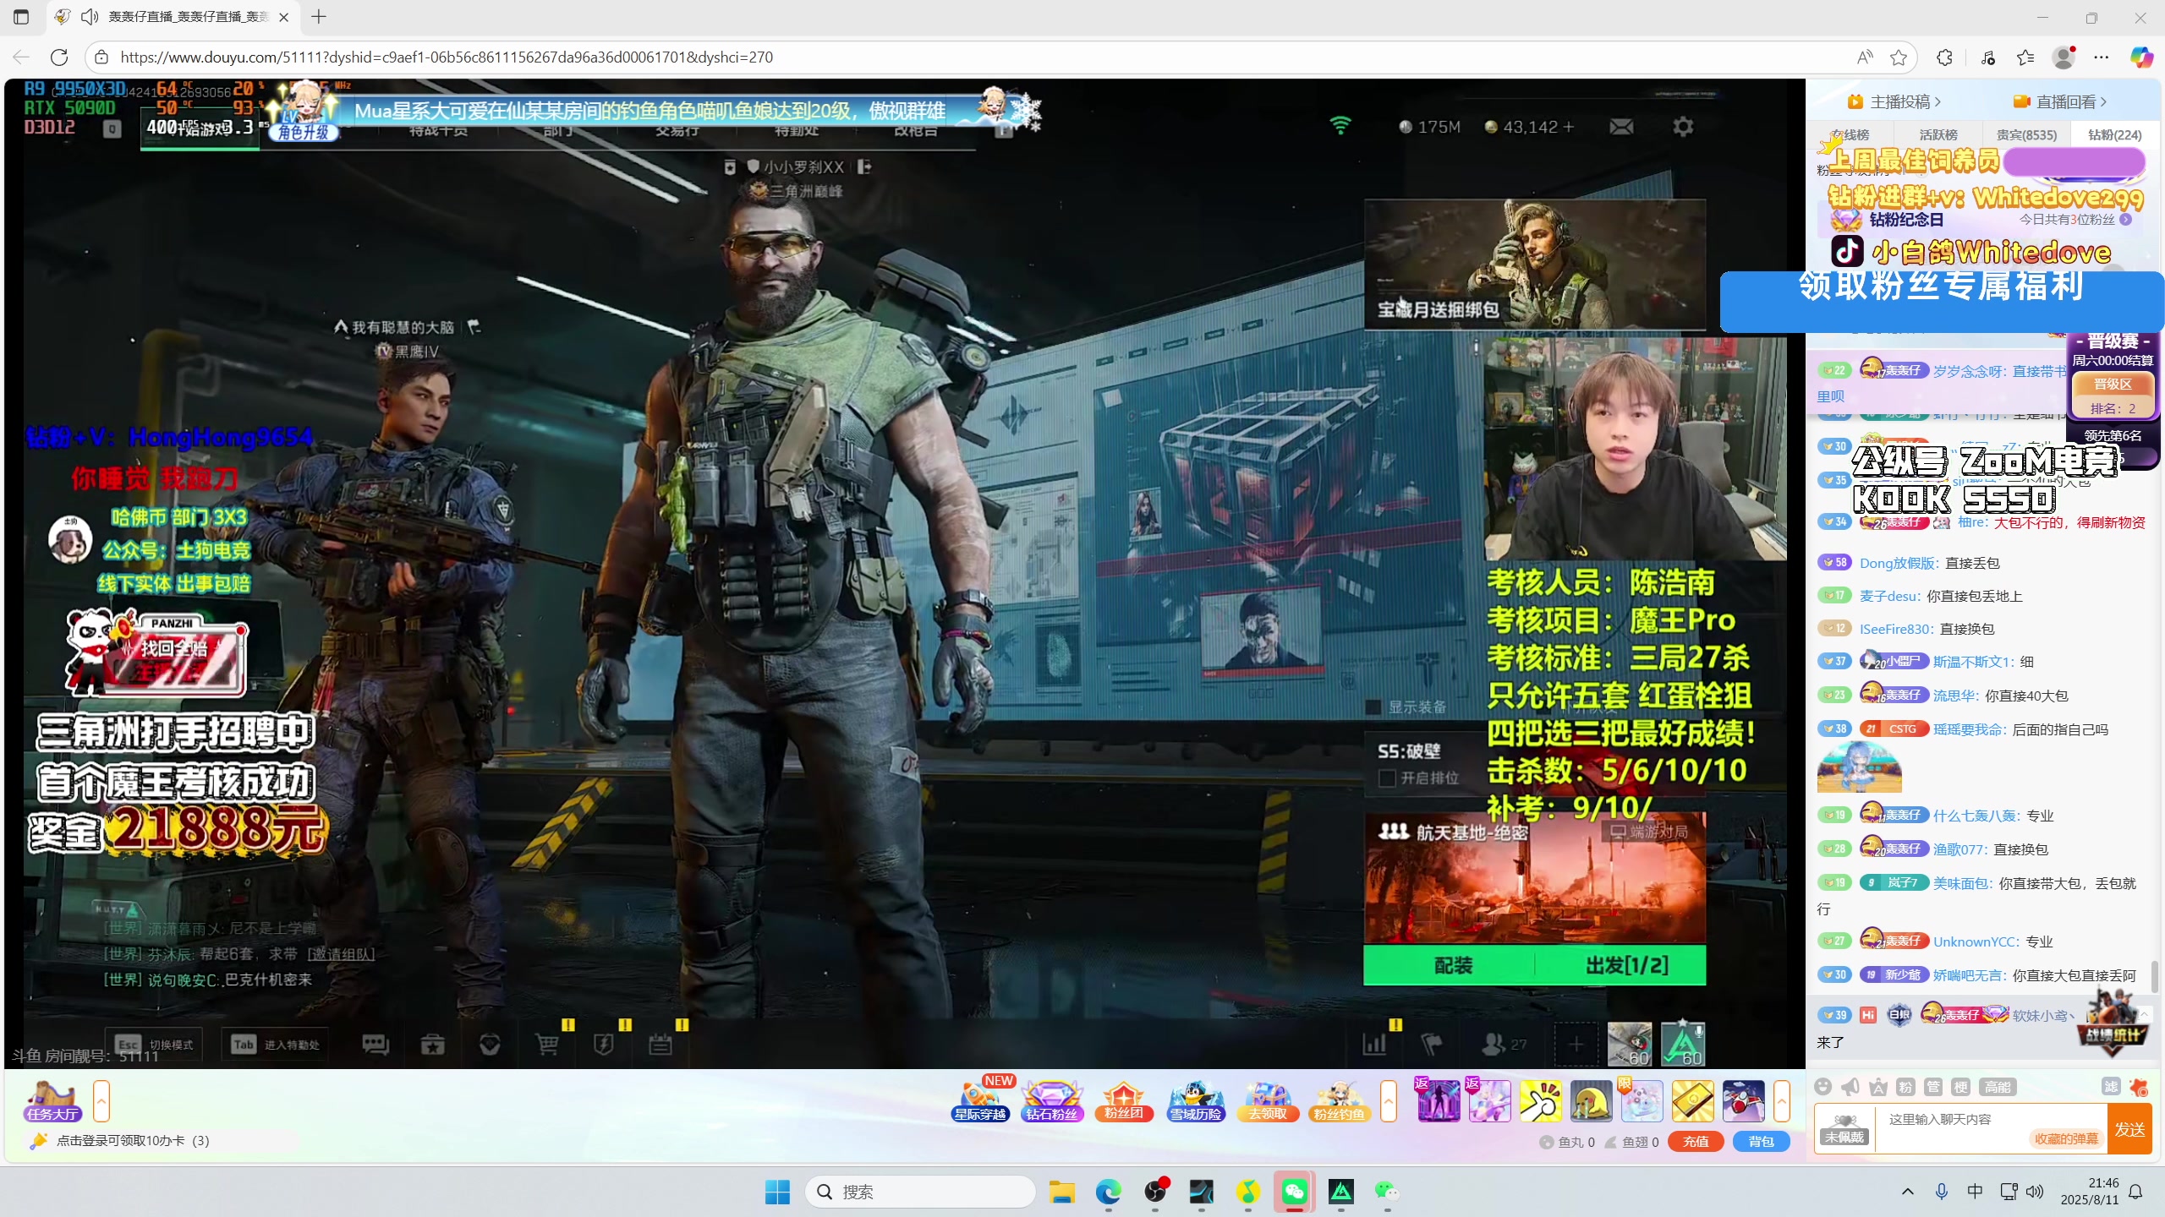Viewport: 2165px width, 1217px height.
Task: Click 点击登录可领取10办卡 login prompt
Action: 133,1141
